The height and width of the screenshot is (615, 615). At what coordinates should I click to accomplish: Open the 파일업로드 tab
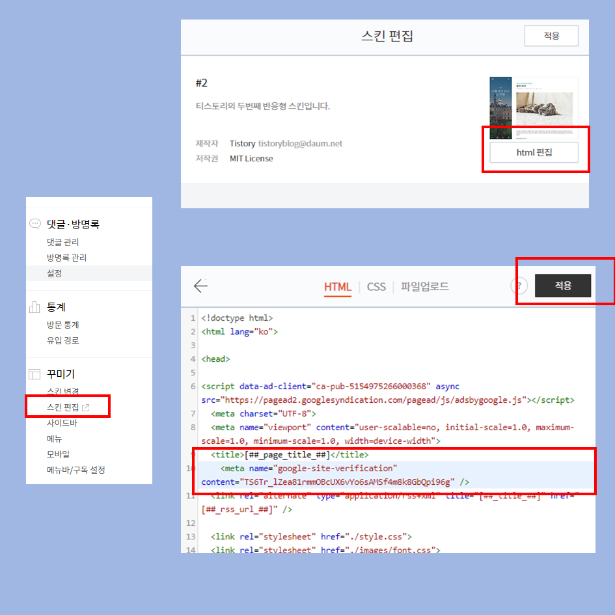(425, 286)
